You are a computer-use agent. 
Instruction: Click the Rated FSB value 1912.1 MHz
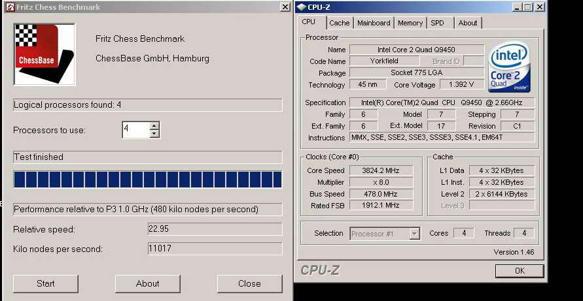click(381, 205)
